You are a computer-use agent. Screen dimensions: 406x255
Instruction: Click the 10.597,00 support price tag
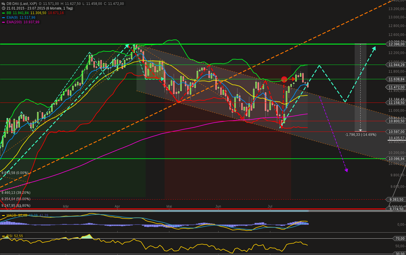click(x=396, y=132)
